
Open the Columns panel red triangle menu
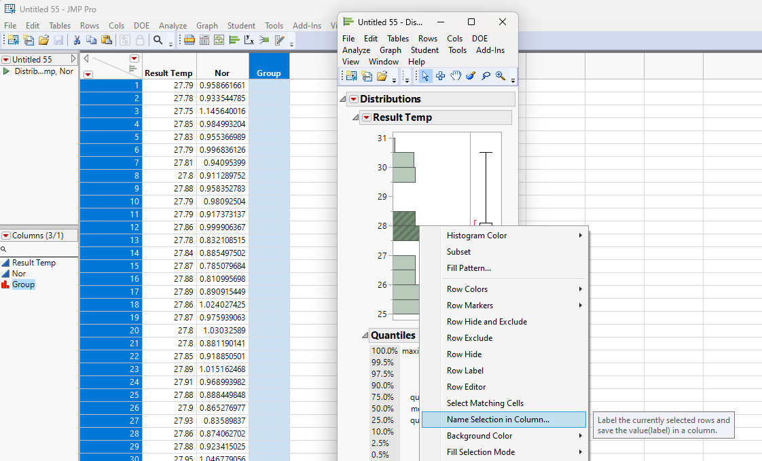[6, 236]
